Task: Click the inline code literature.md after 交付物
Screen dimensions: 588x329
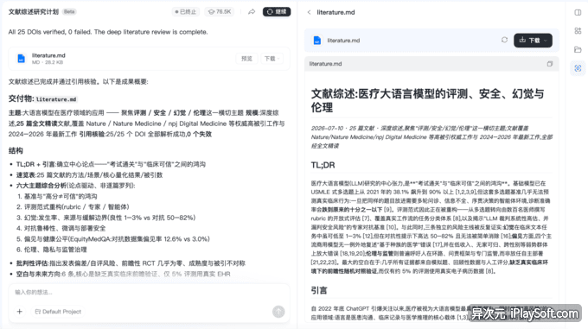Action: point(56,99)
